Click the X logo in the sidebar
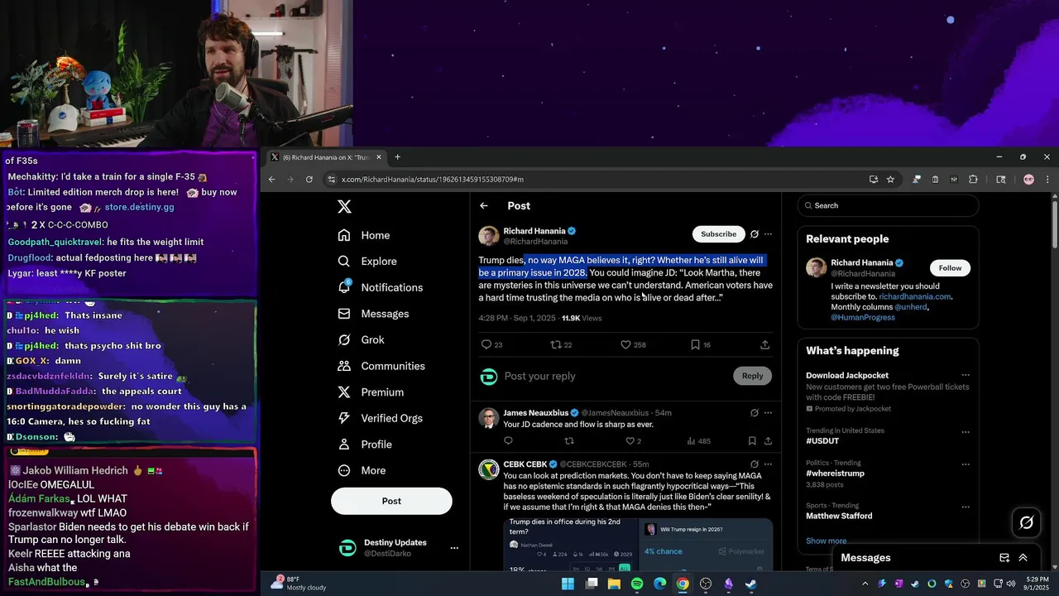The height and width of the screenshot is (596, 1059). tap(345, 207)
